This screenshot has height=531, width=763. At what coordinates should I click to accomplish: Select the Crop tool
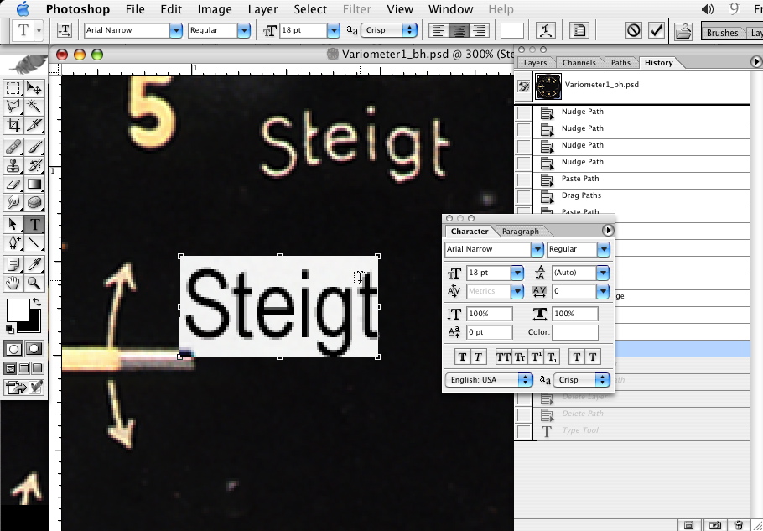[x=13, y=125]
